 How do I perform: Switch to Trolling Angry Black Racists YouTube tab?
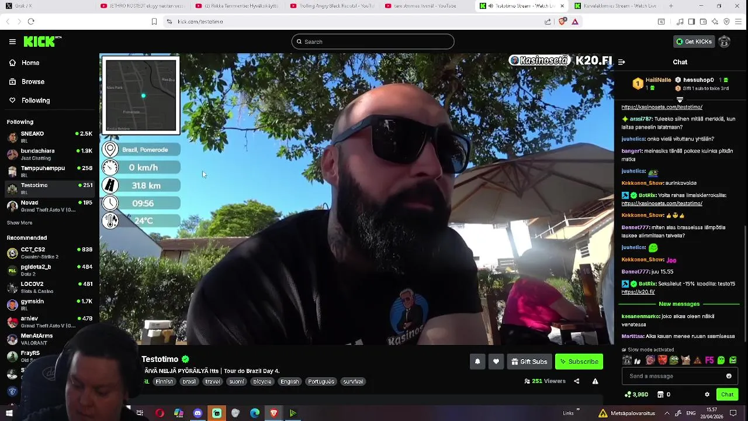pos(332,6)
